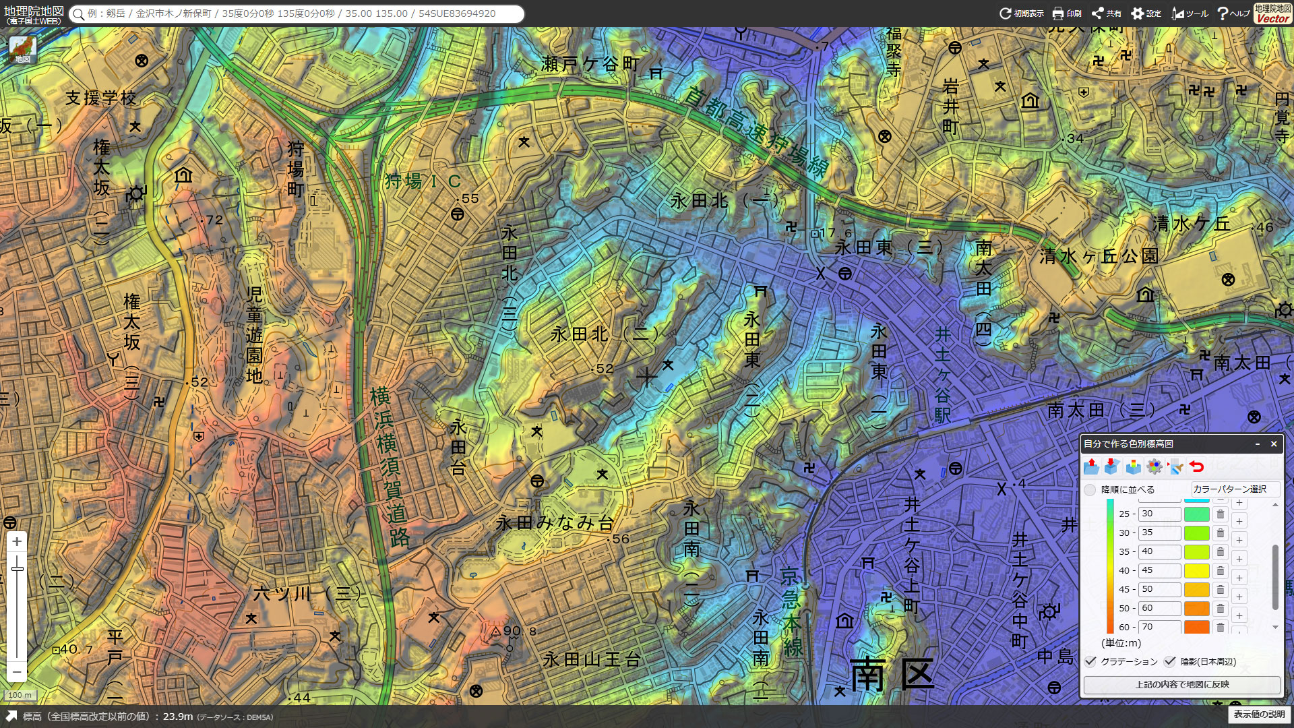Toggle the 陰影(日本周辺) checkbox
1294x728 pixels.
coord(1170,662)
